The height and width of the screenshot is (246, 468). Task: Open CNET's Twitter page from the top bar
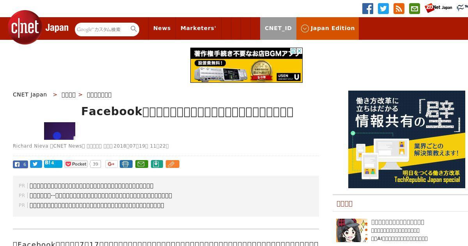coord(383,9)
